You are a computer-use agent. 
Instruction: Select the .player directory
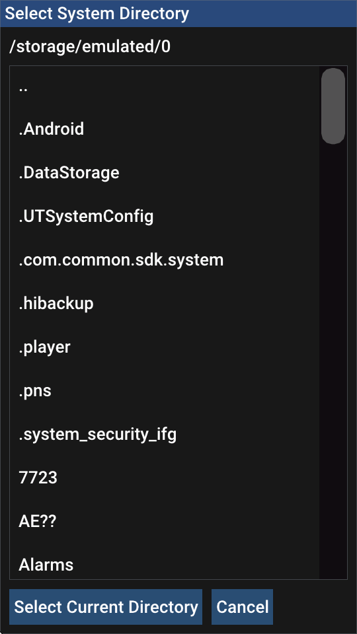165,347
